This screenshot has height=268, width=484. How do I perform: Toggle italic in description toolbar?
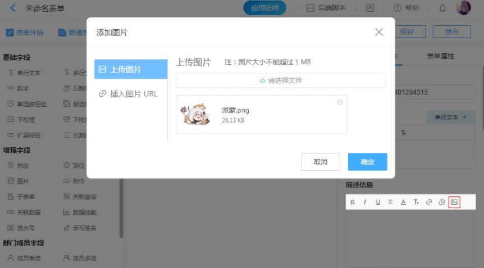point(365,202)
